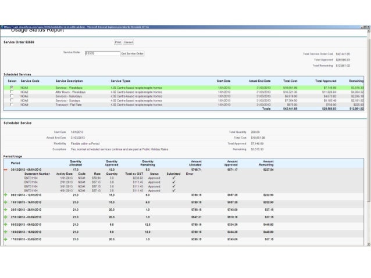Expand the 13/01/2013 - 19/01/2013 period

coord(5,203)
